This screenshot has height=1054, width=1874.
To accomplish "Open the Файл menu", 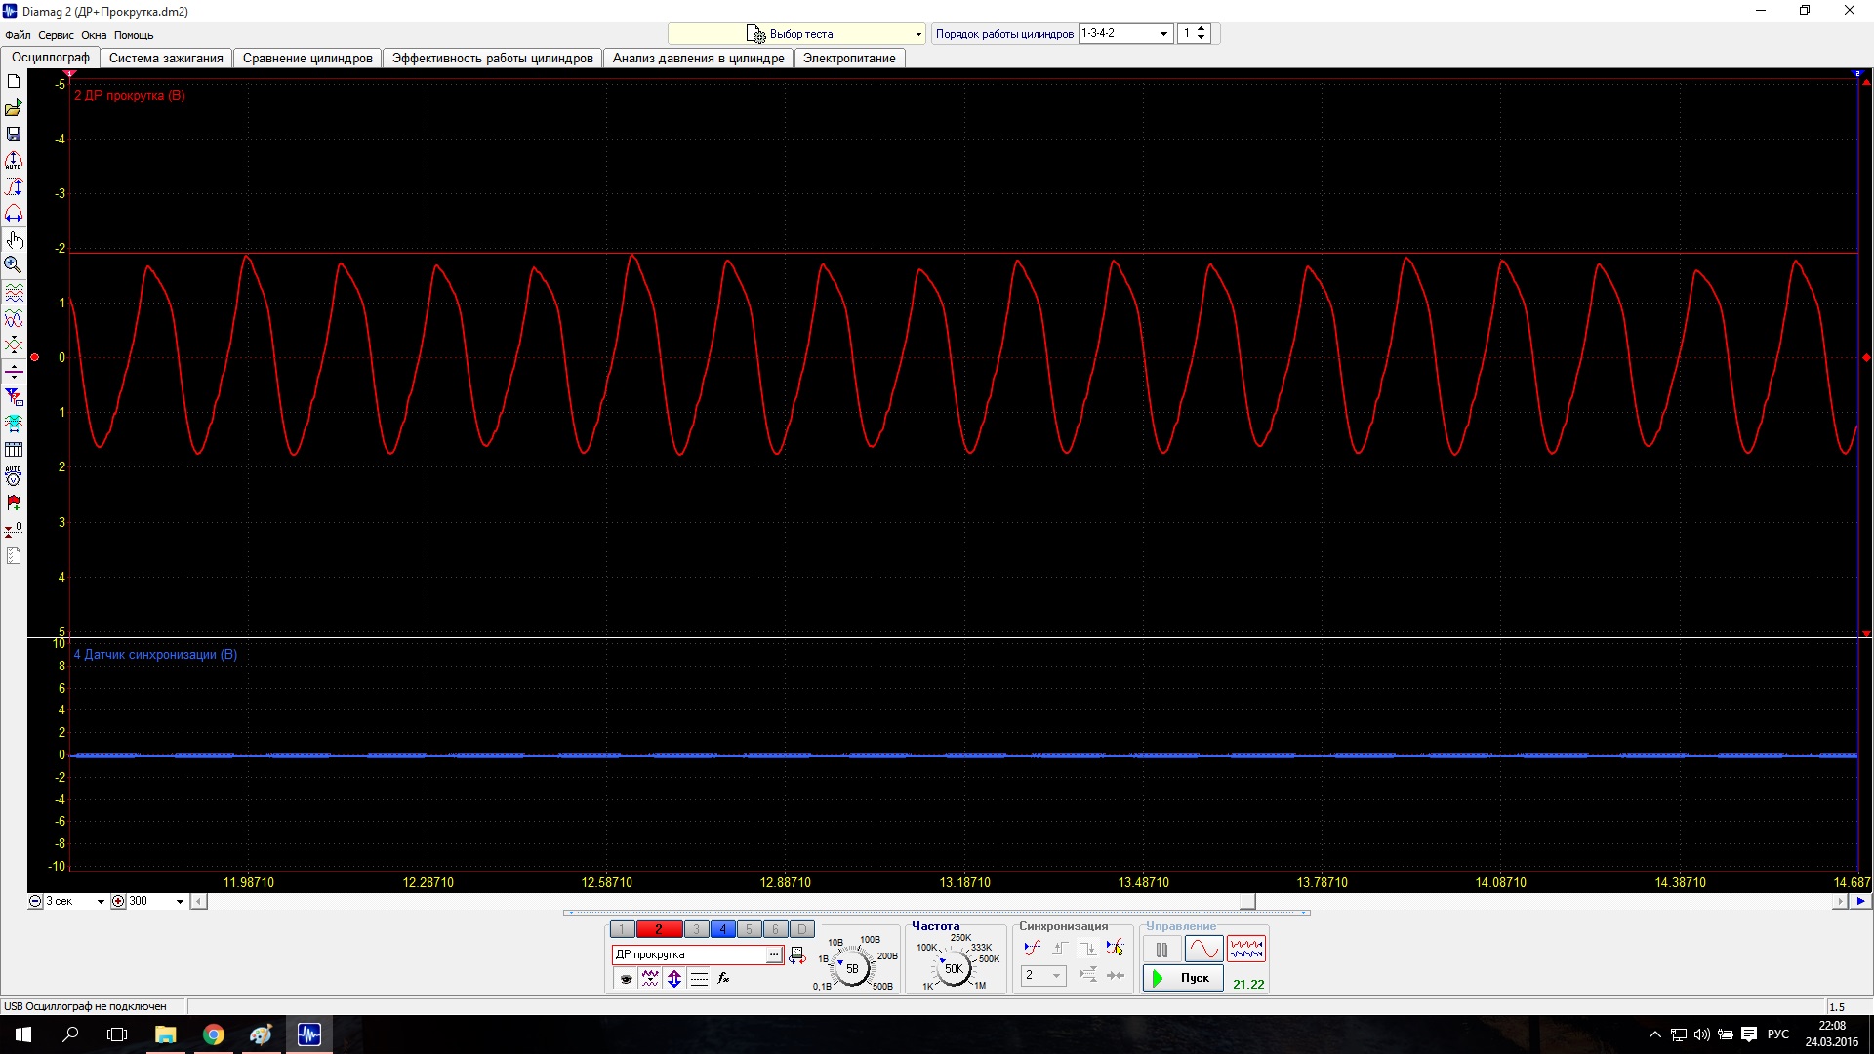I will point(18,35).
